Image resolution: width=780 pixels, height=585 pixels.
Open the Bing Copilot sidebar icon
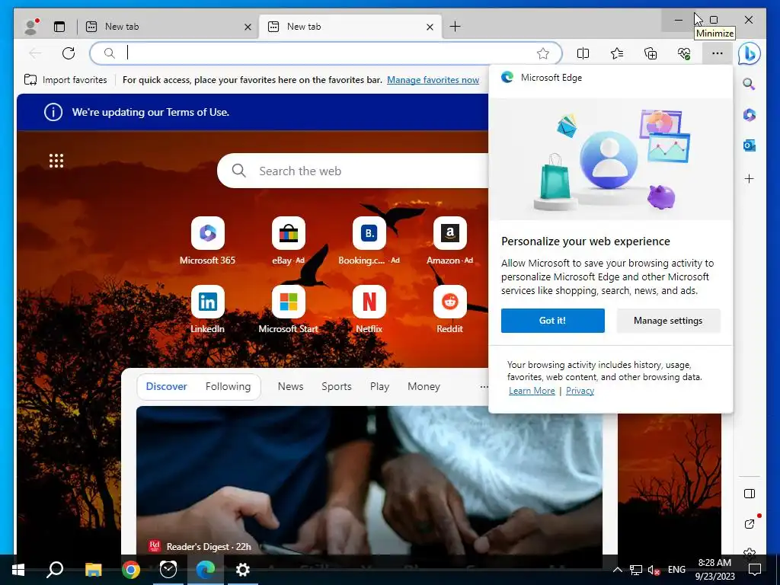click(750, 53)
